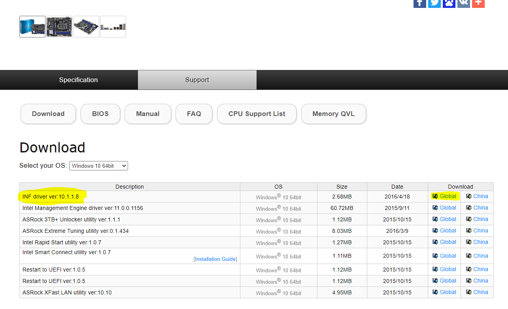Click China download icon for XFast LAN utility
The image size is (508, 309).
pyautogui.click(x=469, y=292)
